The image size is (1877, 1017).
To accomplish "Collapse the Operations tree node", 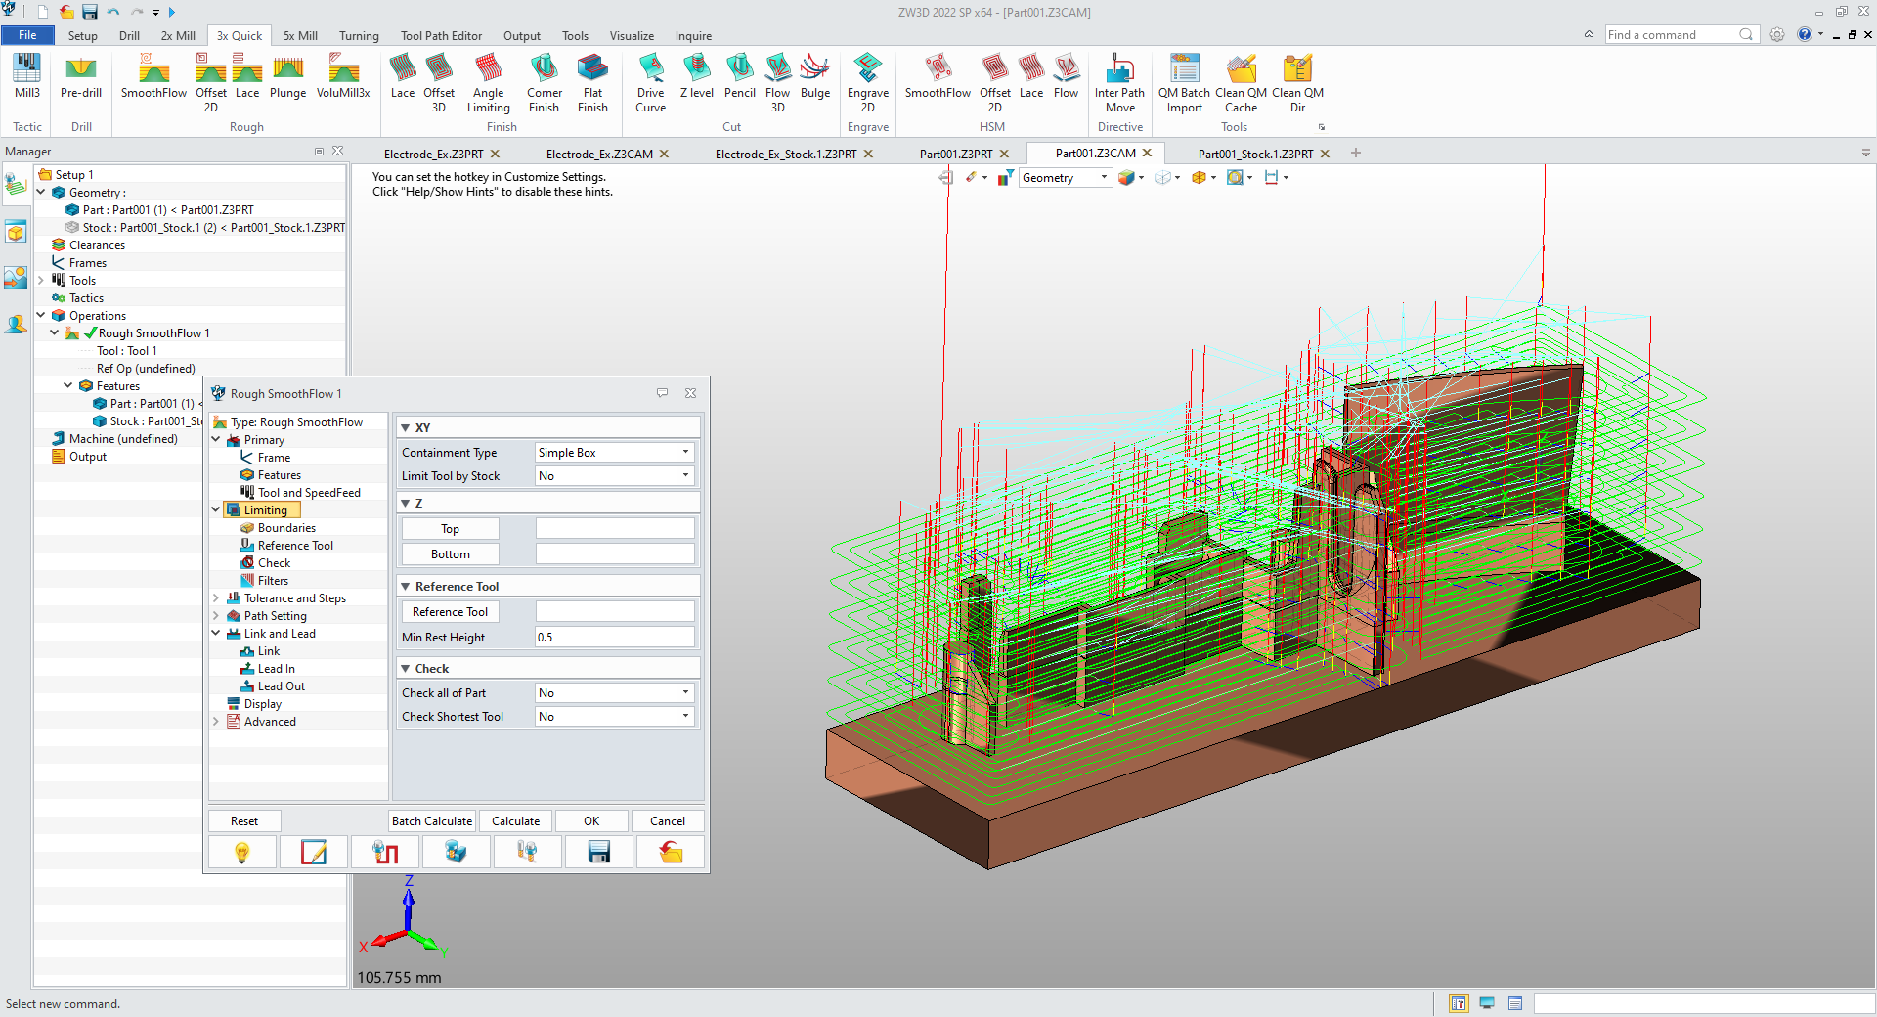I will pyautogui.click(x=41, y=316).
